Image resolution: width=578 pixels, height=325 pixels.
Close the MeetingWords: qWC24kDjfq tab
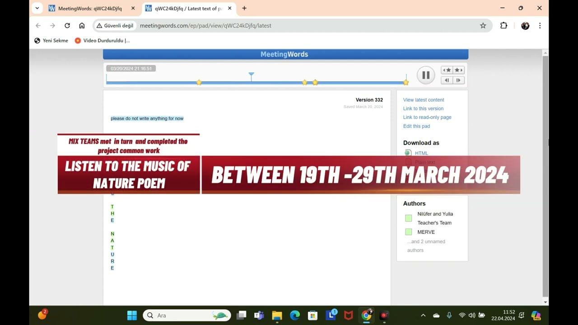coord(133,8)
